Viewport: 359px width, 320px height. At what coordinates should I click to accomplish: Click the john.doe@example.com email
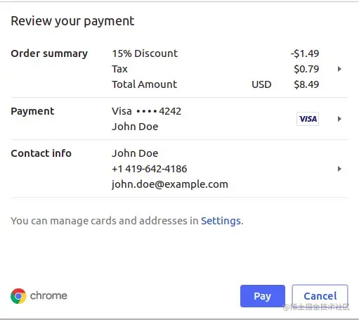[x=170, y=184]
